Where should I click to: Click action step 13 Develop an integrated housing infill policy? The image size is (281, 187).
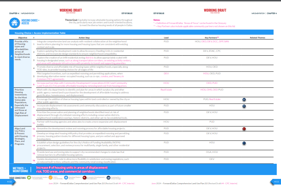pyautogui.click(x=83, y=136)
